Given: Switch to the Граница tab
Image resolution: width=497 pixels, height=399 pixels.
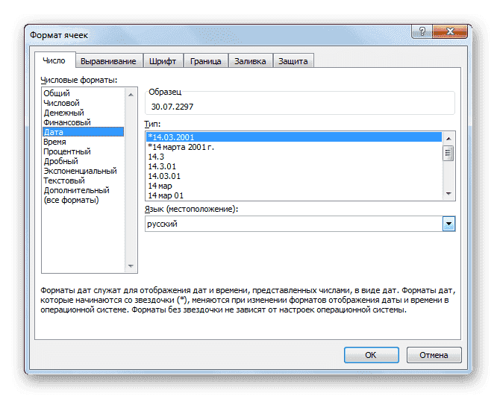Looking at the screenshot, I should (x=206, y=61).
